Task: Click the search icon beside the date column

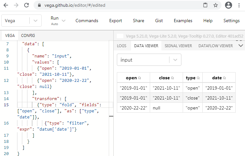Action: [x=224, y=78]
